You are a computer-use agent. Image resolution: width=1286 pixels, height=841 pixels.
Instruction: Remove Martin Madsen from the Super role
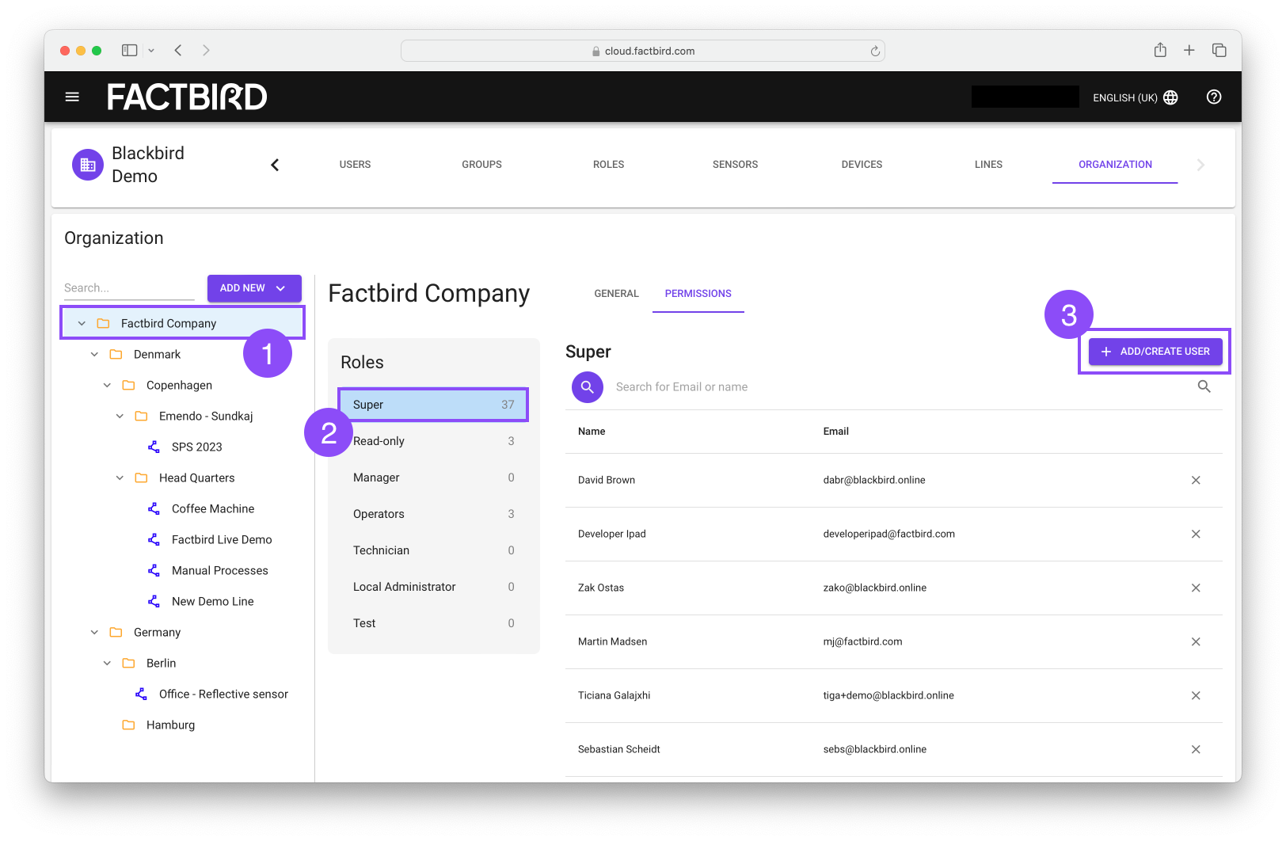tap(1196, 641)
